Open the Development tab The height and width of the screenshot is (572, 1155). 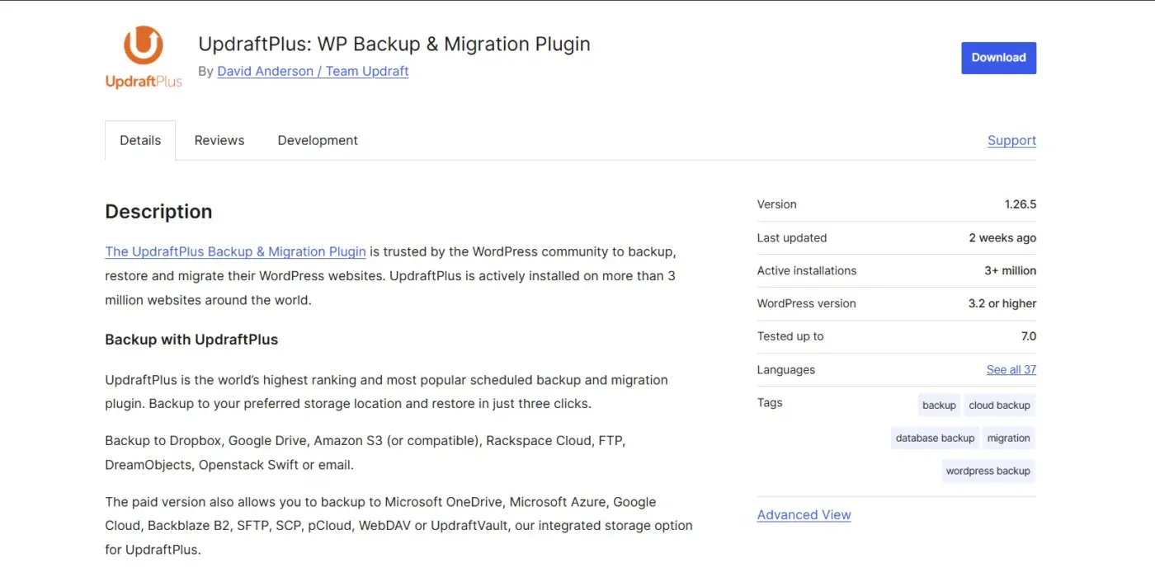(318, 140)
